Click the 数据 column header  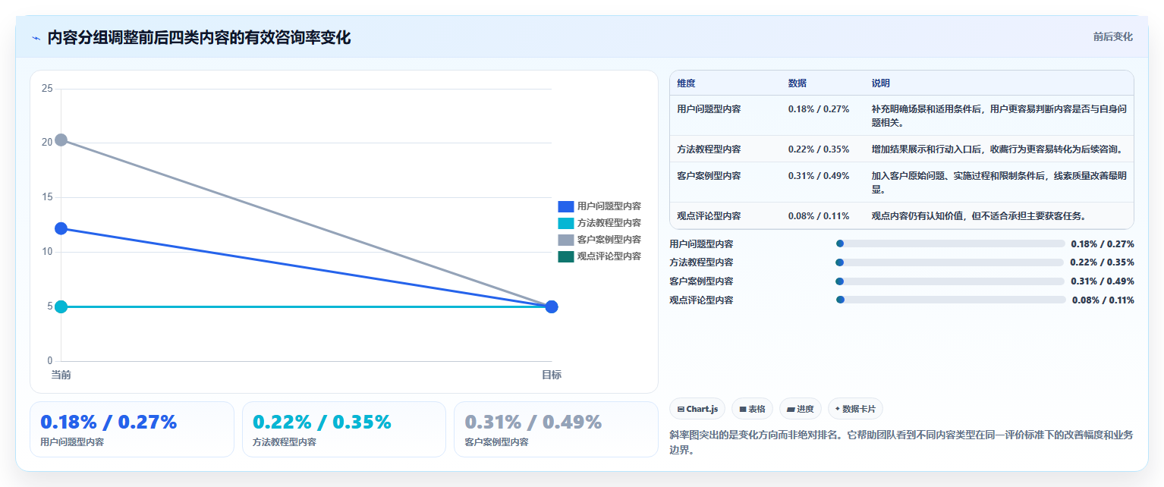coord(797,83)
